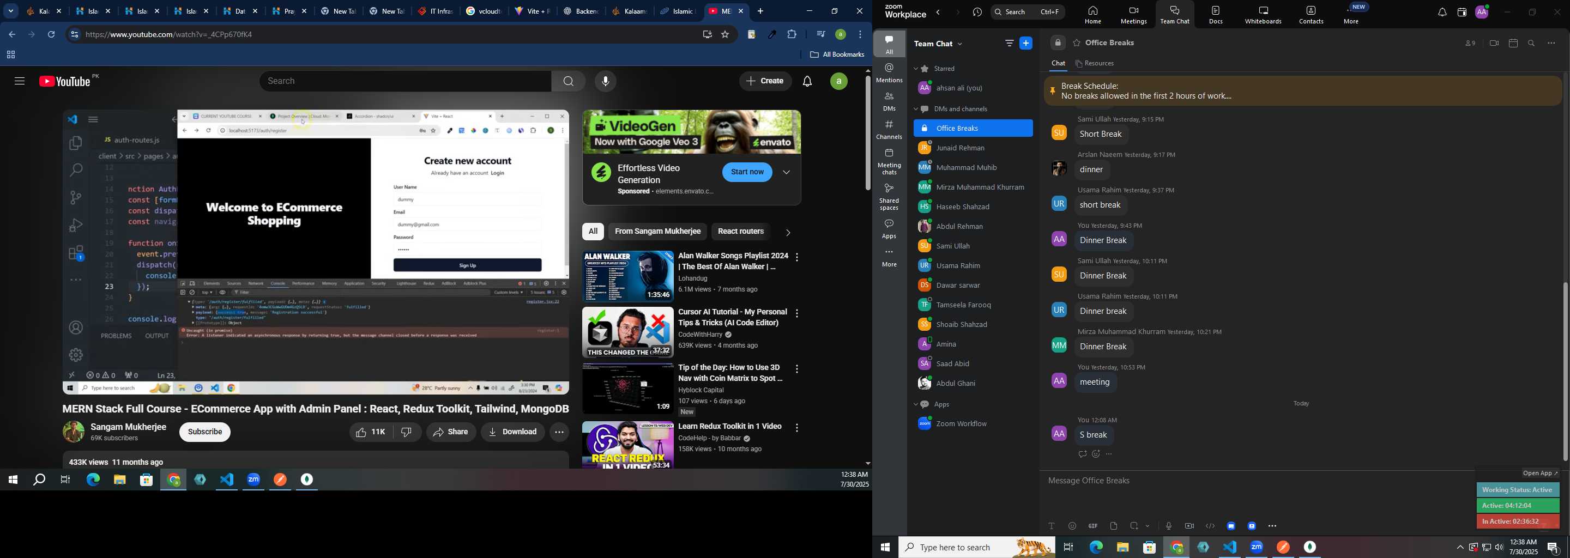Open Shared spaces in Zoom sidebar
This screenshot has height=558, width=1570.
coord(889,196)
